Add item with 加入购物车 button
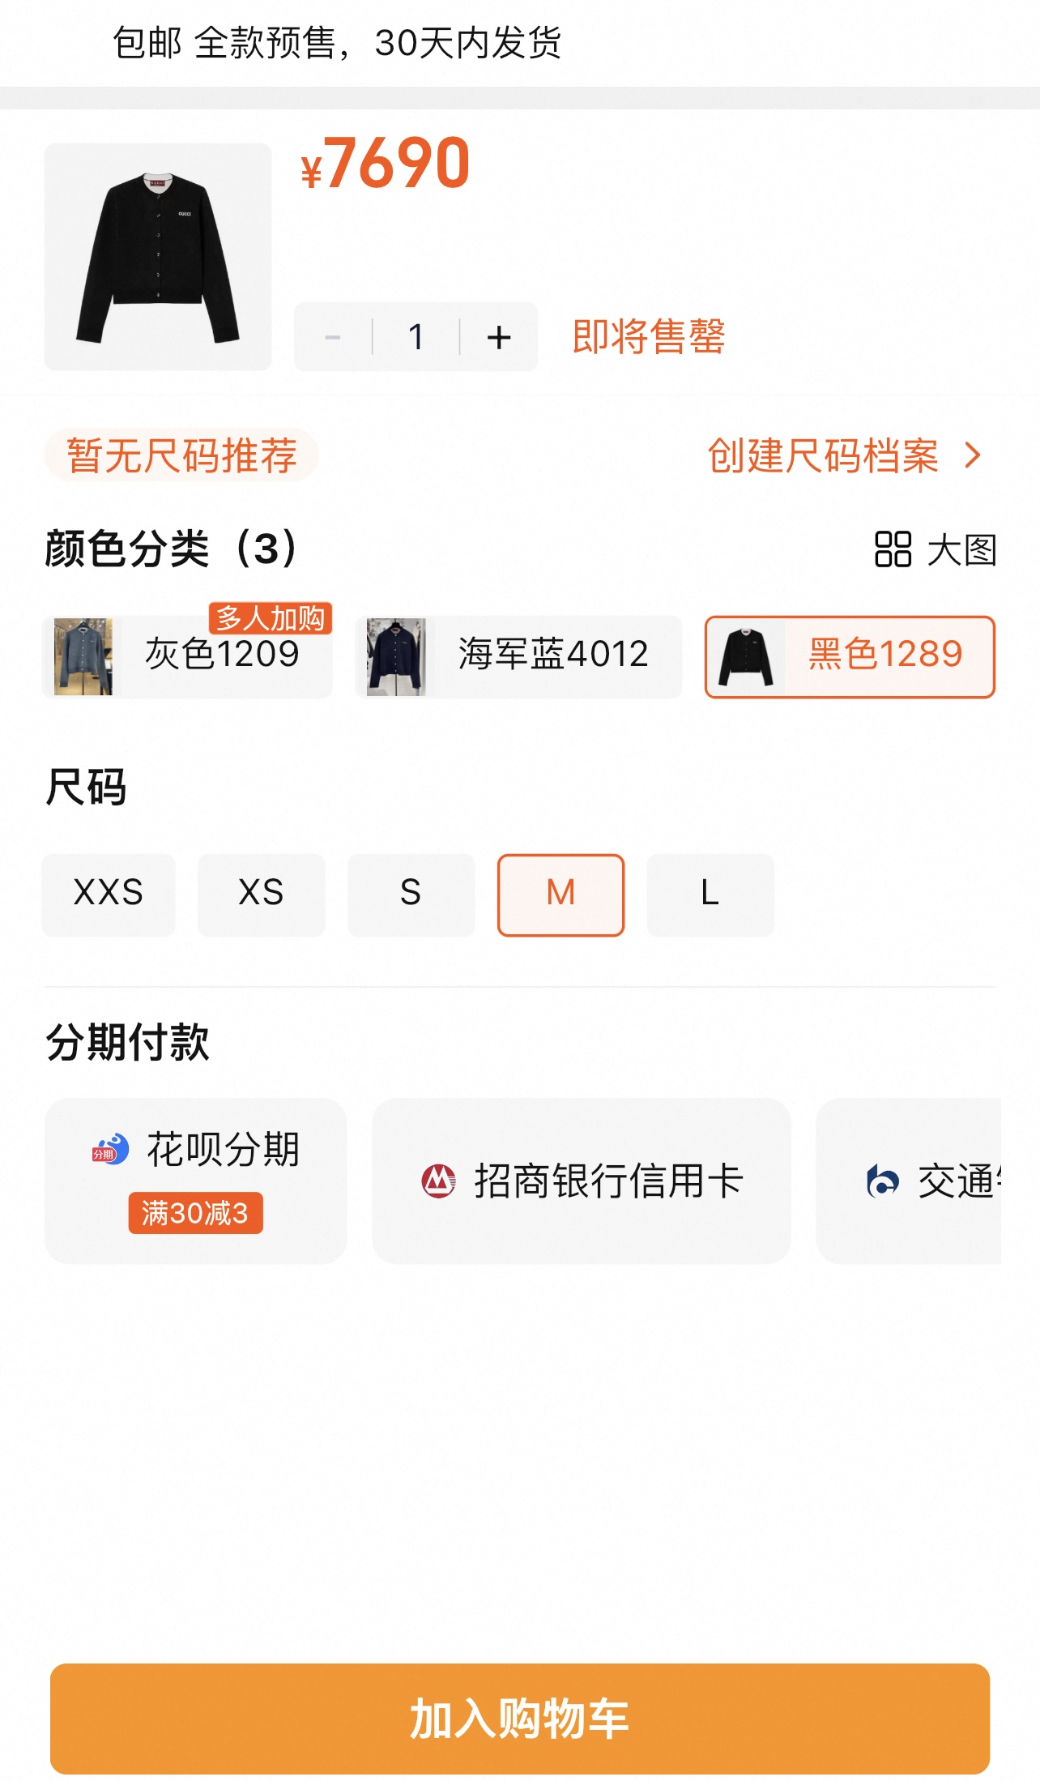Screen dimensions: 1040x1781 tap(520, 1718)
